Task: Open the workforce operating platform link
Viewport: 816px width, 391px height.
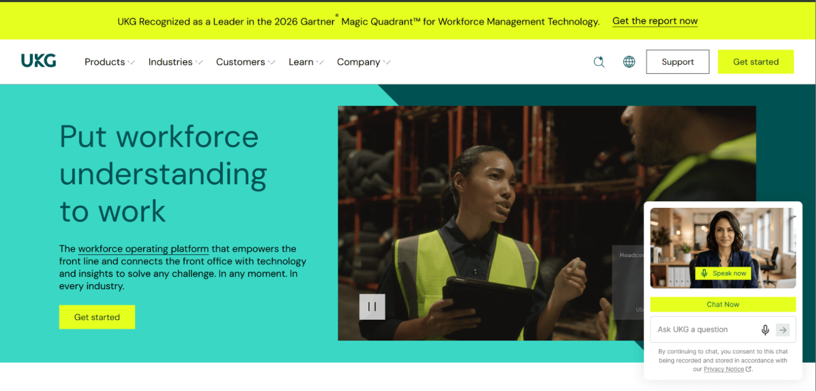Action: point(144,249)
